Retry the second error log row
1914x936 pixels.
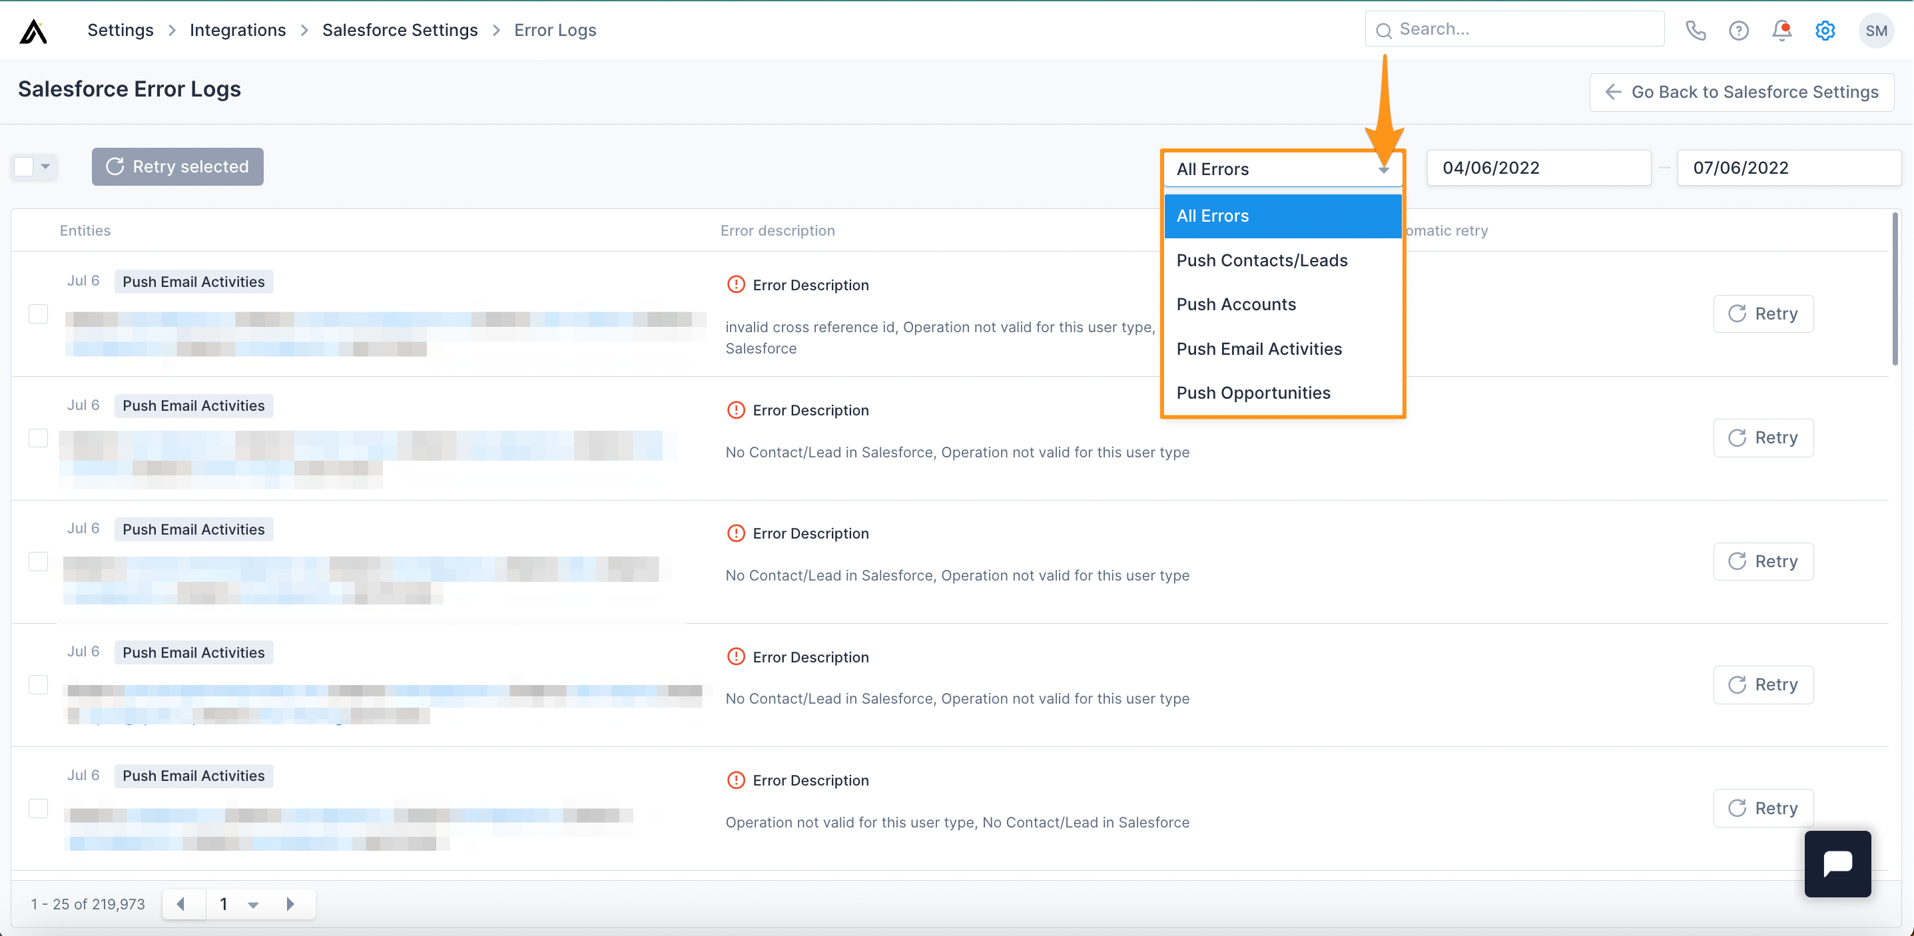click(1762, 437)
